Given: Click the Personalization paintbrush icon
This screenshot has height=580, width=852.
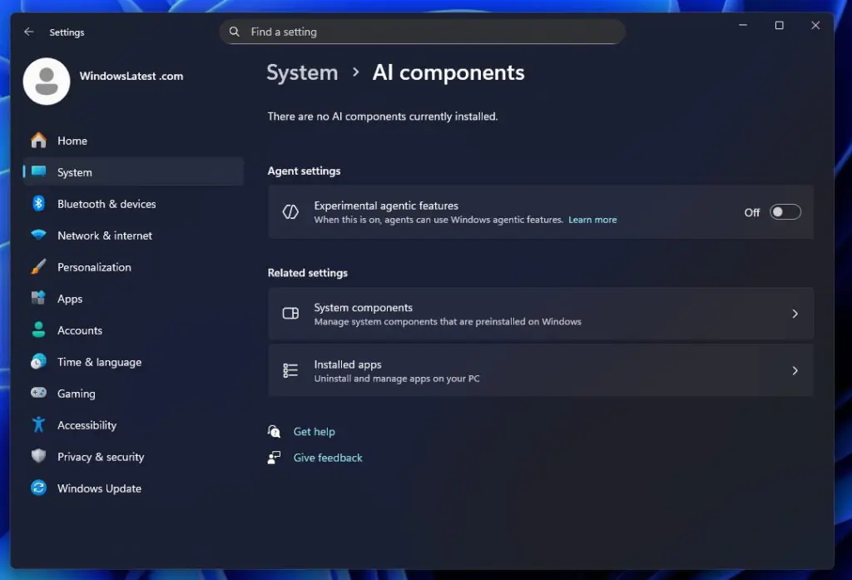Looking at the screenshot, I should 38,267.
